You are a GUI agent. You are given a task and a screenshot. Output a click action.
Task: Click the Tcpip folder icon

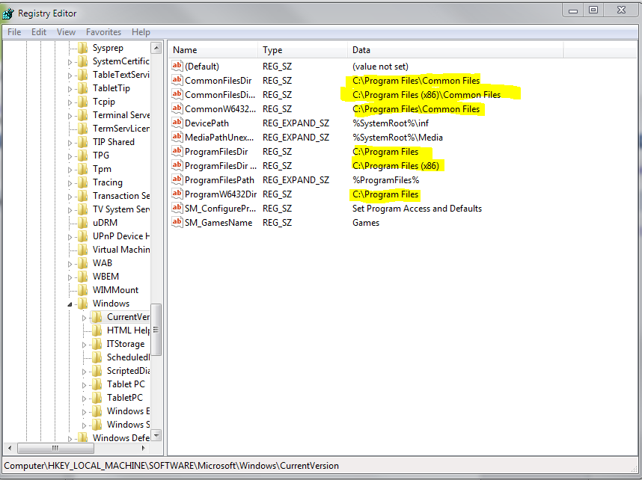tap(83, 102)
